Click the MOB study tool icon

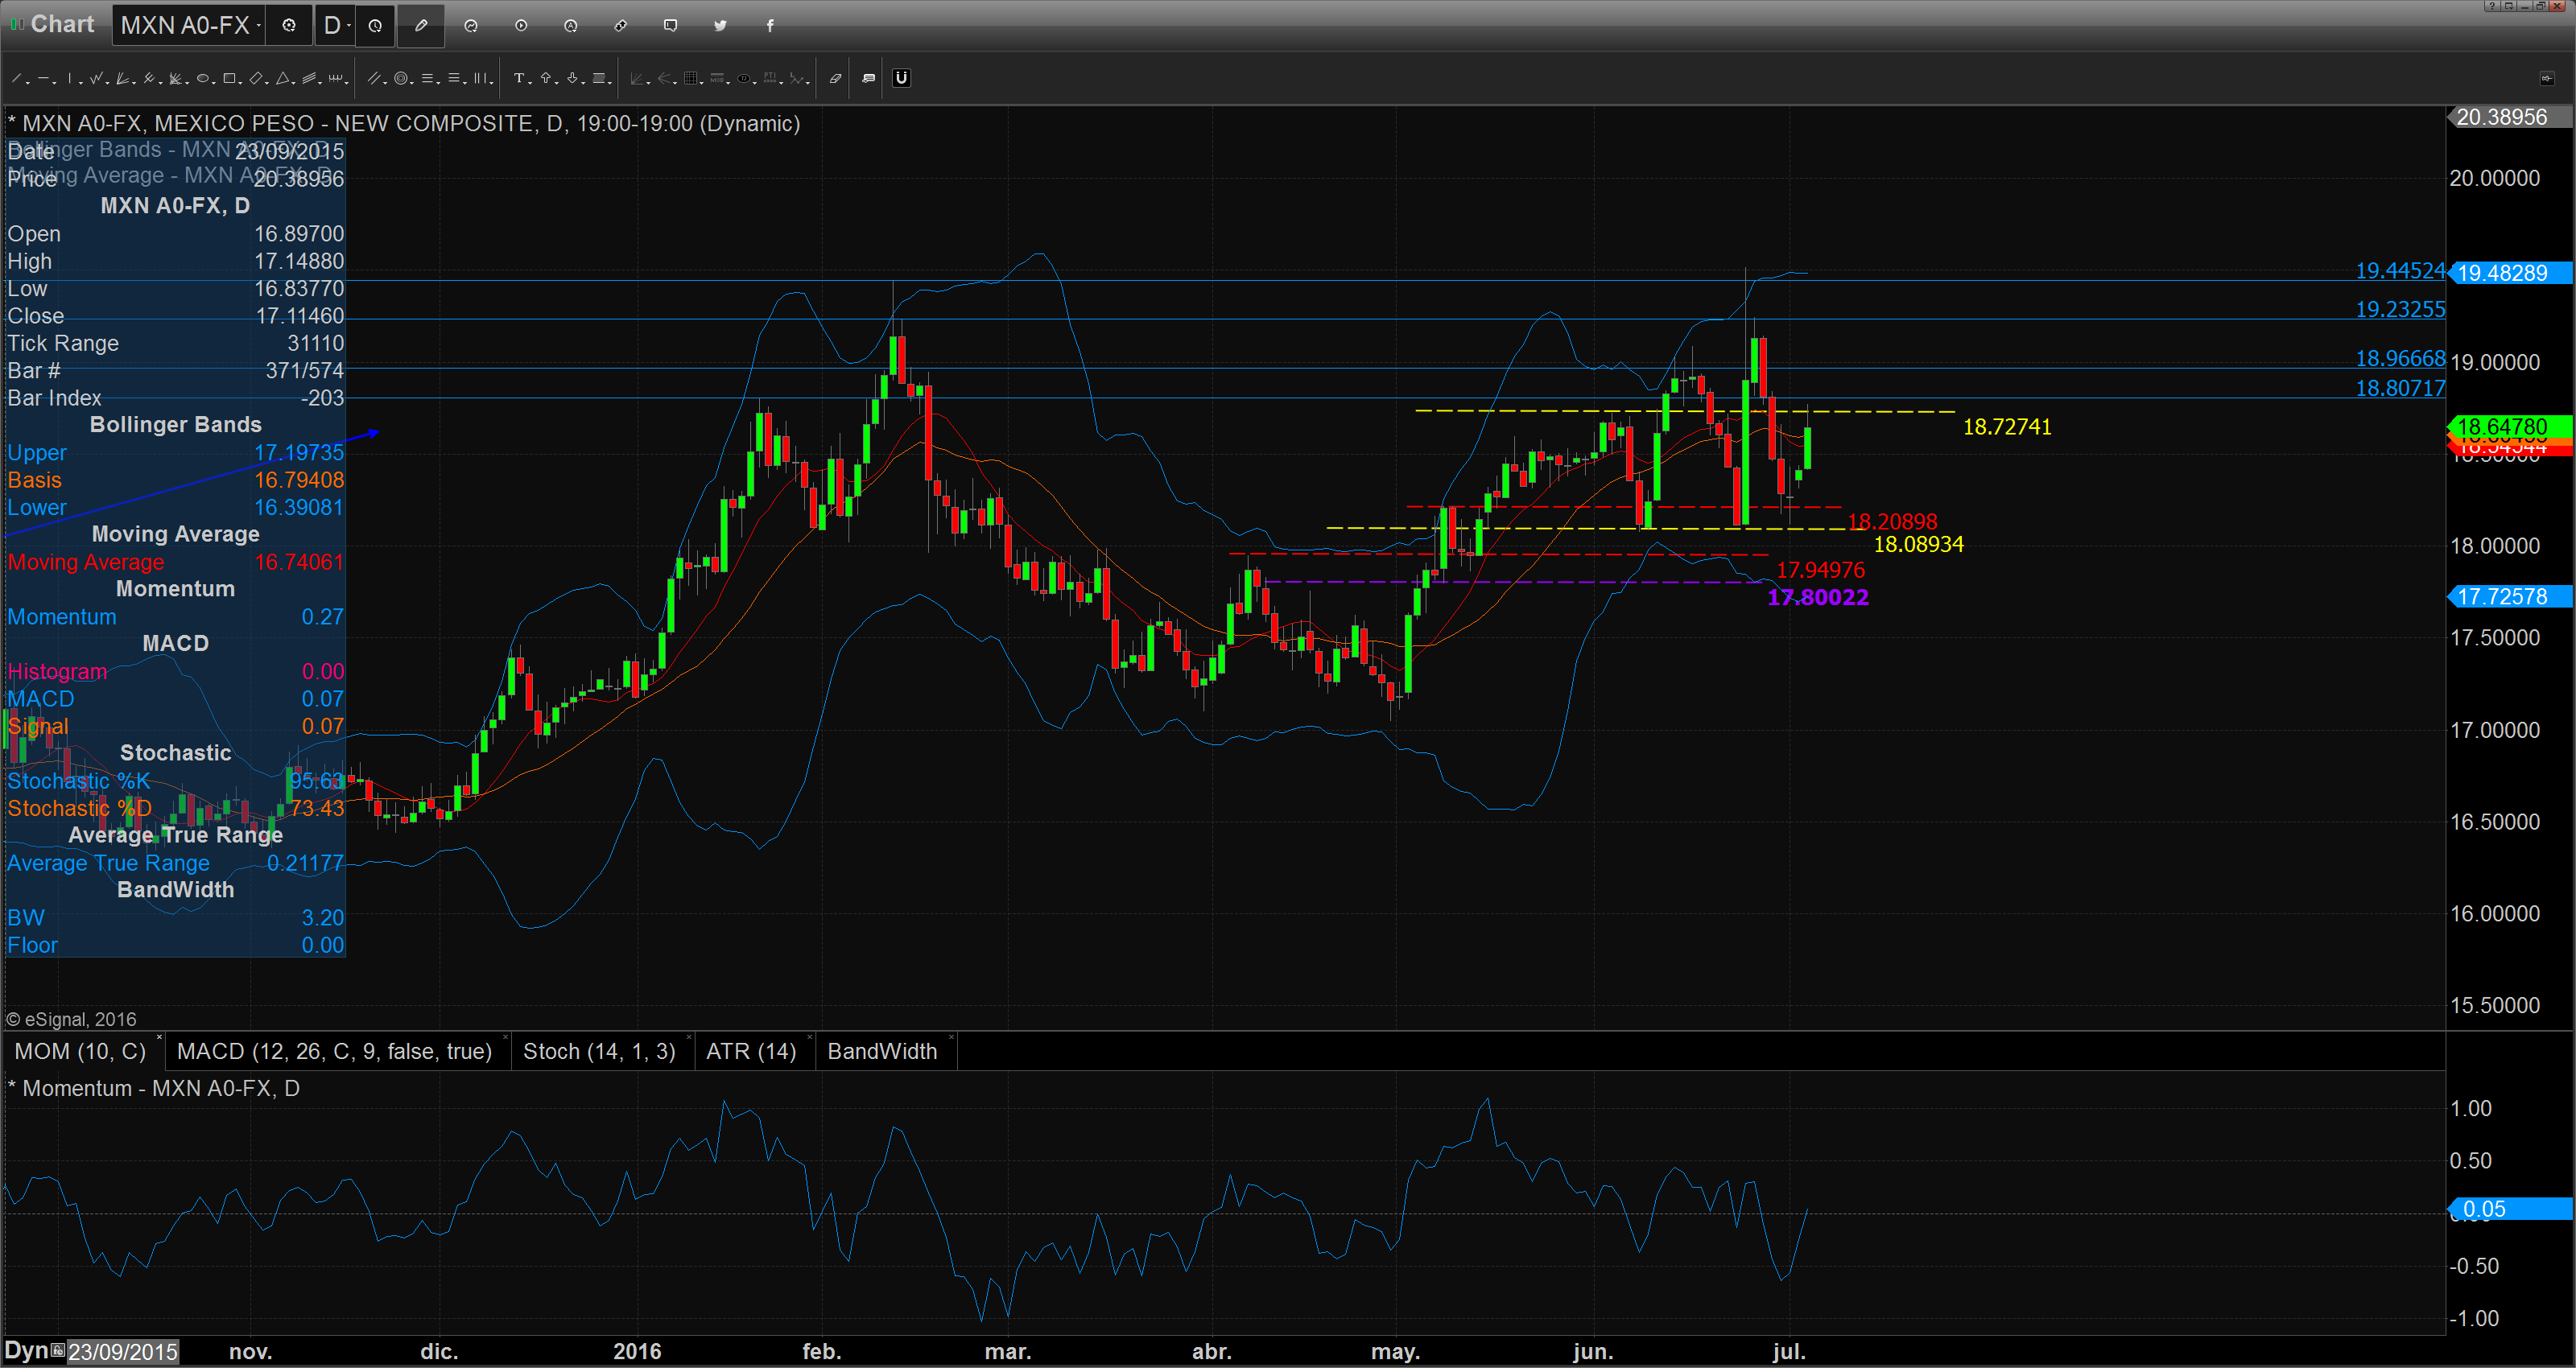pyautogui.click(x=718, y=78)
